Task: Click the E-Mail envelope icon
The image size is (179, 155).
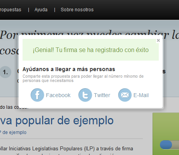Action: 125,95
